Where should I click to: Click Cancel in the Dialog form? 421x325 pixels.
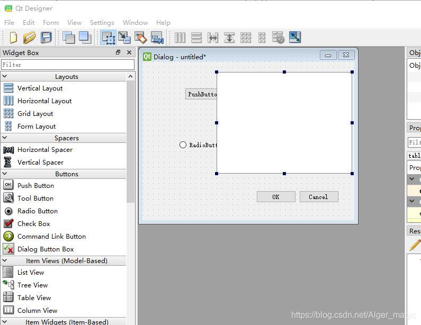pyautogui.click(x=319, y=197)
